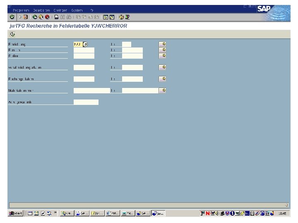Switch to the jw... taskbar window button
Screen dimensions: 298x223
(158, 214)
